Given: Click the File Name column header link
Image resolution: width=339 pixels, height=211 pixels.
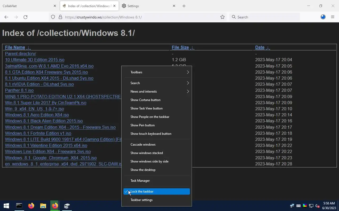Looking at the screenshot, I should [x=15, y=47].
